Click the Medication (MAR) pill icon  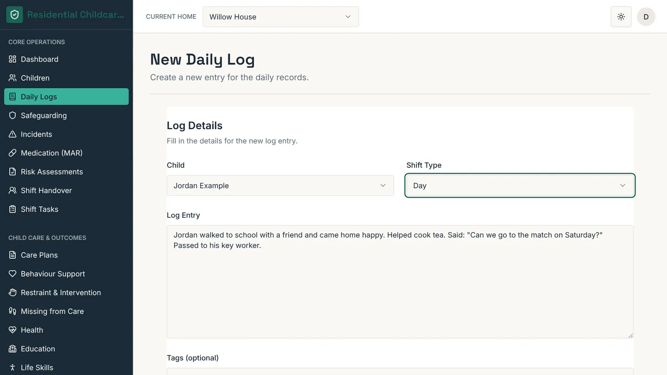(x=13, y=153)
